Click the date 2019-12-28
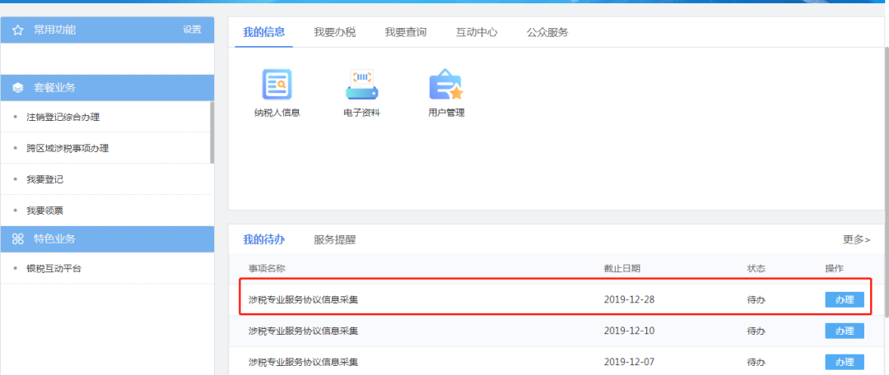889x375 pixels. point(630,299)
